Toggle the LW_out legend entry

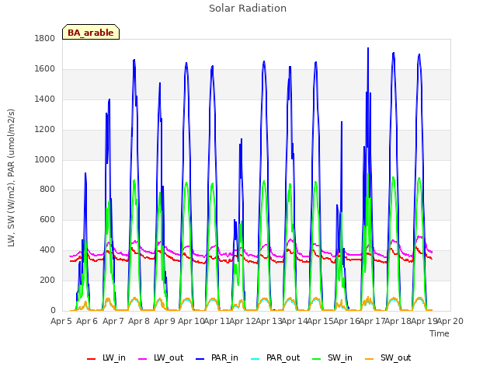(x=161, y=358)
